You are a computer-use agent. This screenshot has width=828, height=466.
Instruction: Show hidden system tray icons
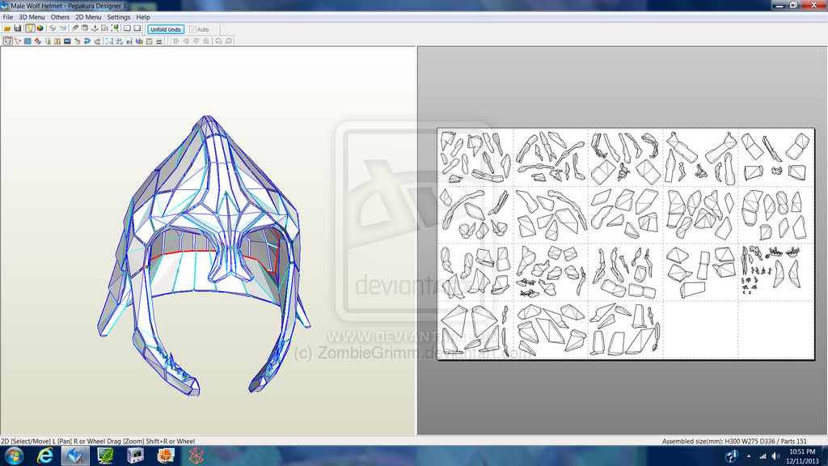tap(748, 456)
